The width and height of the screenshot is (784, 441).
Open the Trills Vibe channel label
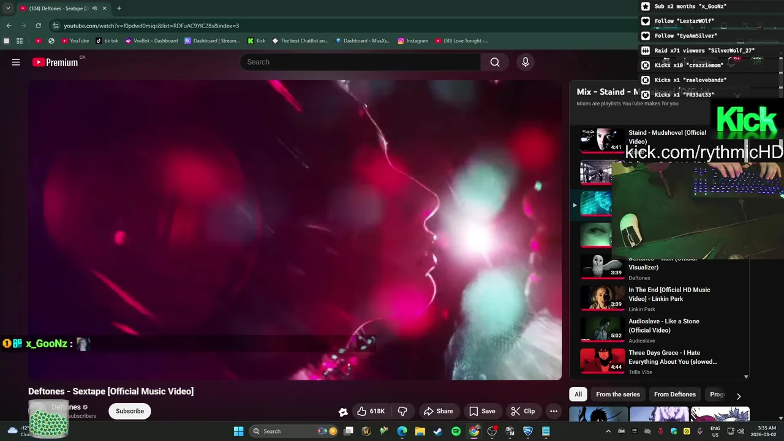click(x=640, y=372)
